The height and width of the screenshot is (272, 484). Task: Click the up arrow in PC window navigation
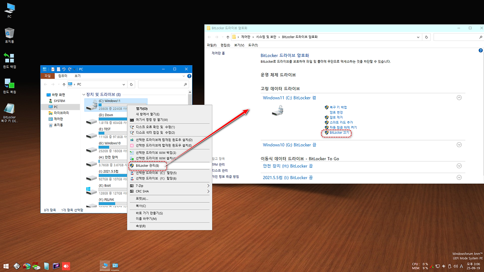(x=64, y=85)
